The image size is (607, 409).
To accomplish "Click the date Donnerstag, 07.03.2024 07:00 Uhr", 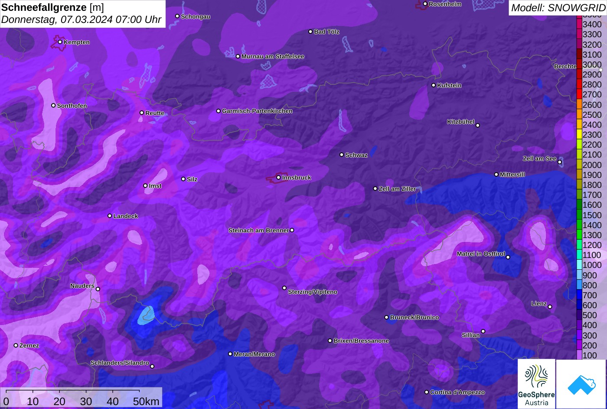I will 82,19.
